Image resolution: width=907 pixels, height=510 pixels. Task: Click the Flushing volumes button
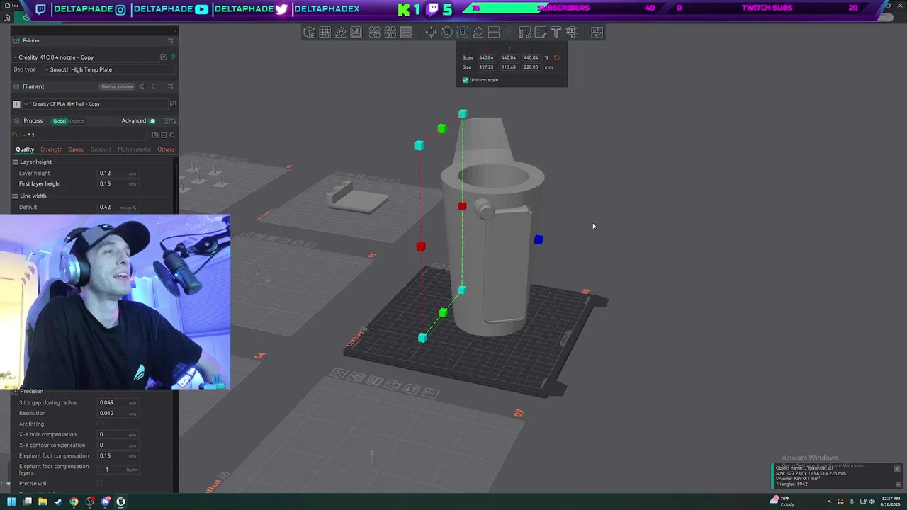pos(117,86)
